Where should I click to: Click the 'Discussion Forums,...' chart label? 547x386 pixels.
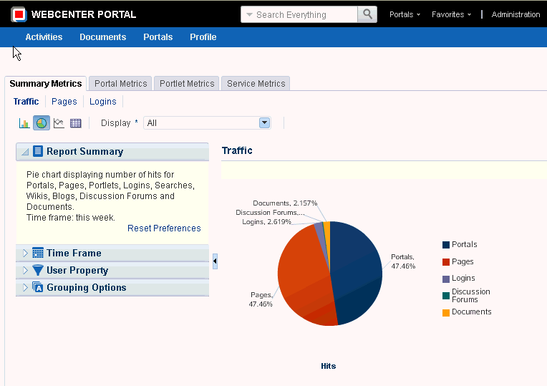(270, 213)
